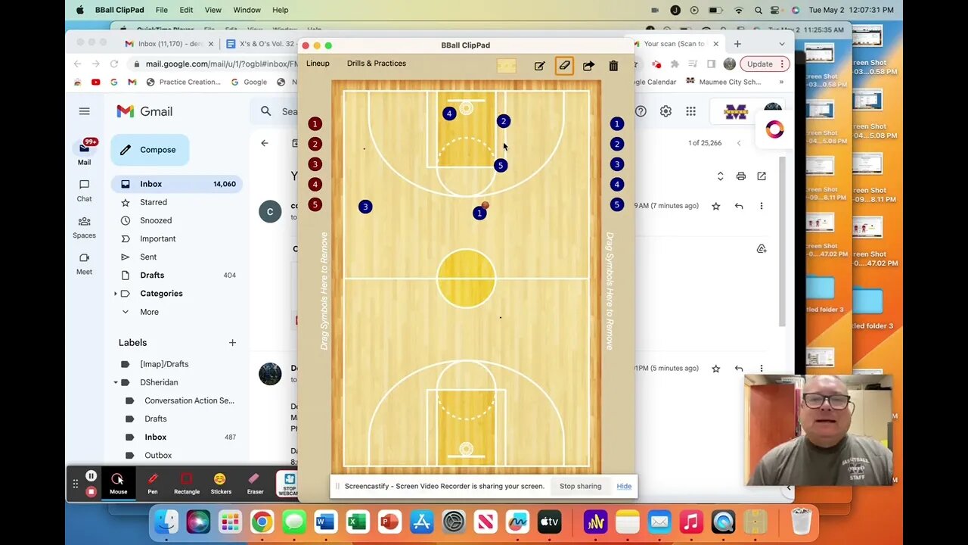
Task: Click Compose in Gmail
Action: (150, 150)
